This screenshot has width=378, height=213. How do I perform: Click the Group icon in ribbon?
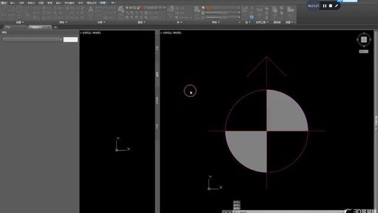245,9
